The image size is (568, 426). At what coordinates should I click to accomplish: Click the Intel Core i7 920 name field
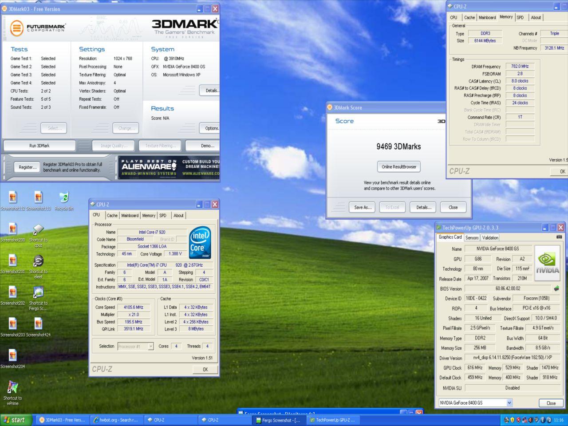[x=152, y=232]
